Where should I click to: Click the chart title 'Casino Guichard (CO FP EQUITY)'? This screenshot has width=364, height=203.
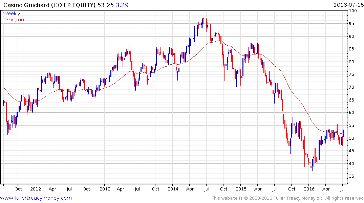(x=49, y=5)
